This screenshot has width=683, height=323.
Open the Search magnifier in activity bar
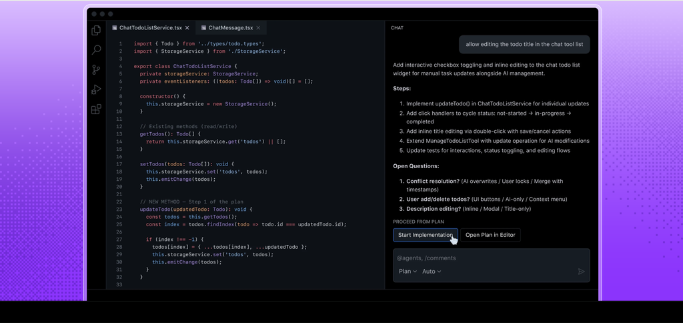click(96, 49)
